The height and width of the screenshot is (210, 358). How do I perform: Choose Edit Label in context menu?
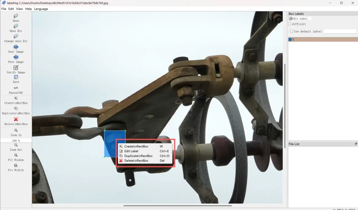click(x=145, y=151)
